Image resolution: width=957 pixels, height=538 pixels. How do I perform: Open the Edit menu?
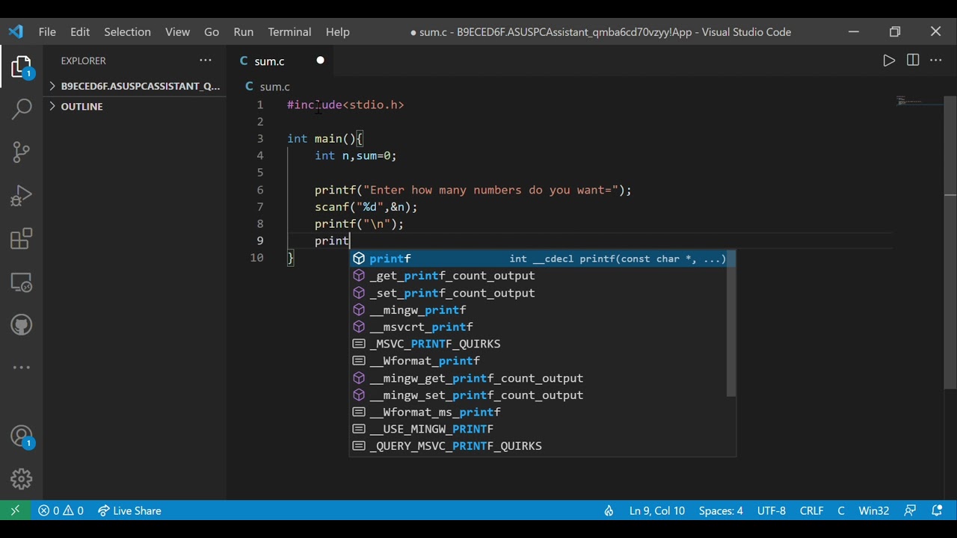80,32
